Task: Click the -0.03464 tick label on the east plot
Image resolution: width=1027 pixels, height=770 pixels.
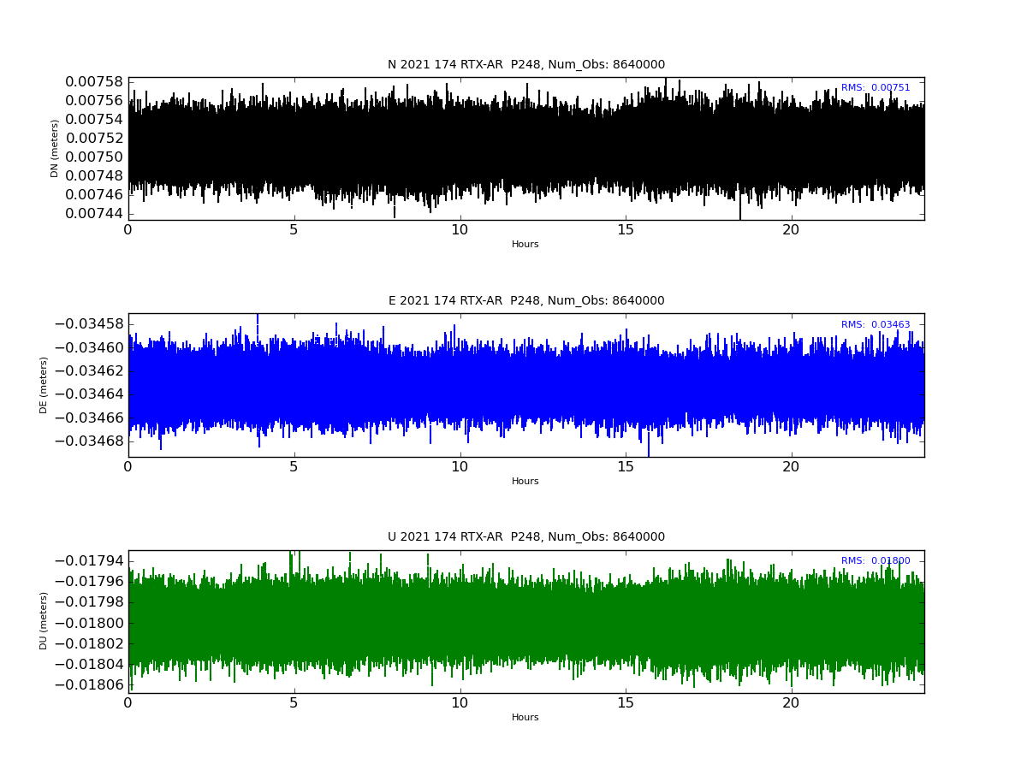Action: pyautogui.click(x=89, y=394)
